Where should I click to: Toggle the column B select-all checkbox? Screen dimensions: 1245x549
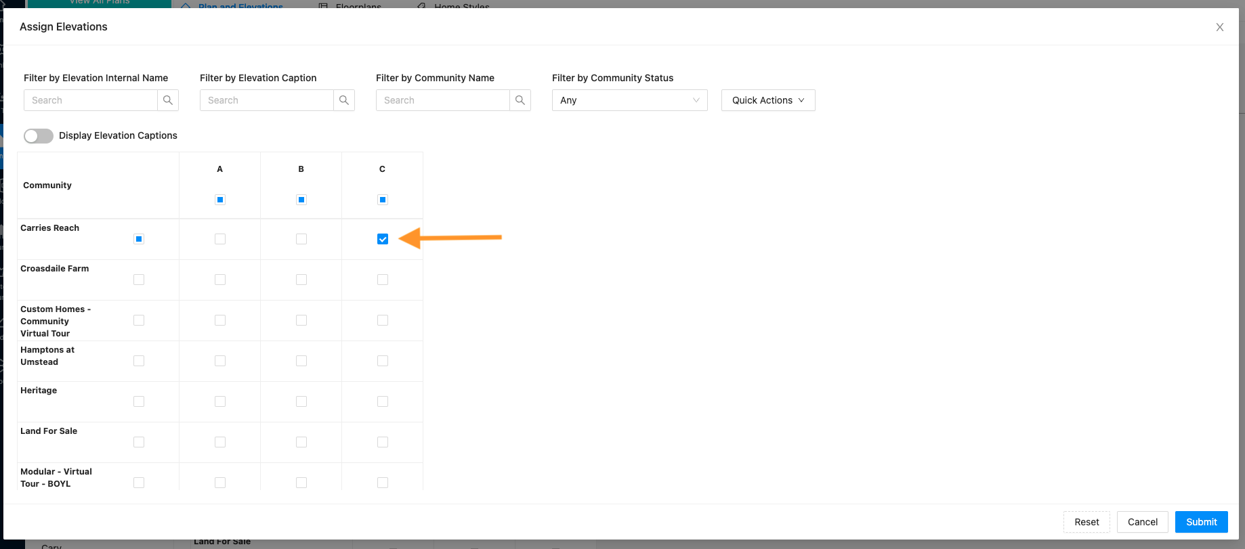click(301, 200)
